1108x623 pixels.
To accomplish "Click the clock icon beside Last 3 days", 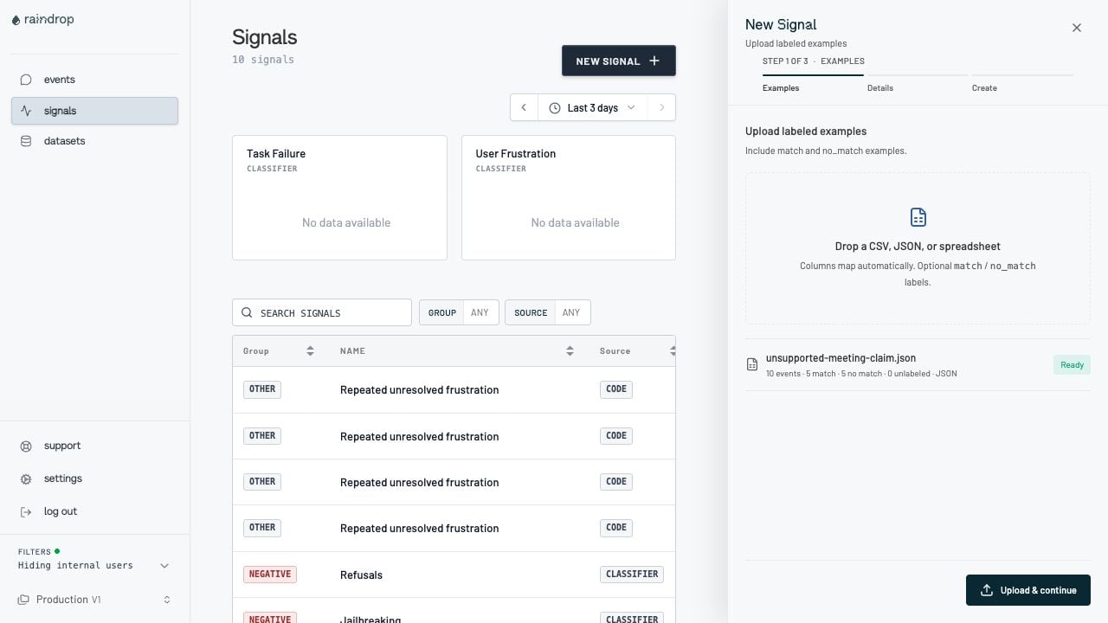I will click(555, 108).
